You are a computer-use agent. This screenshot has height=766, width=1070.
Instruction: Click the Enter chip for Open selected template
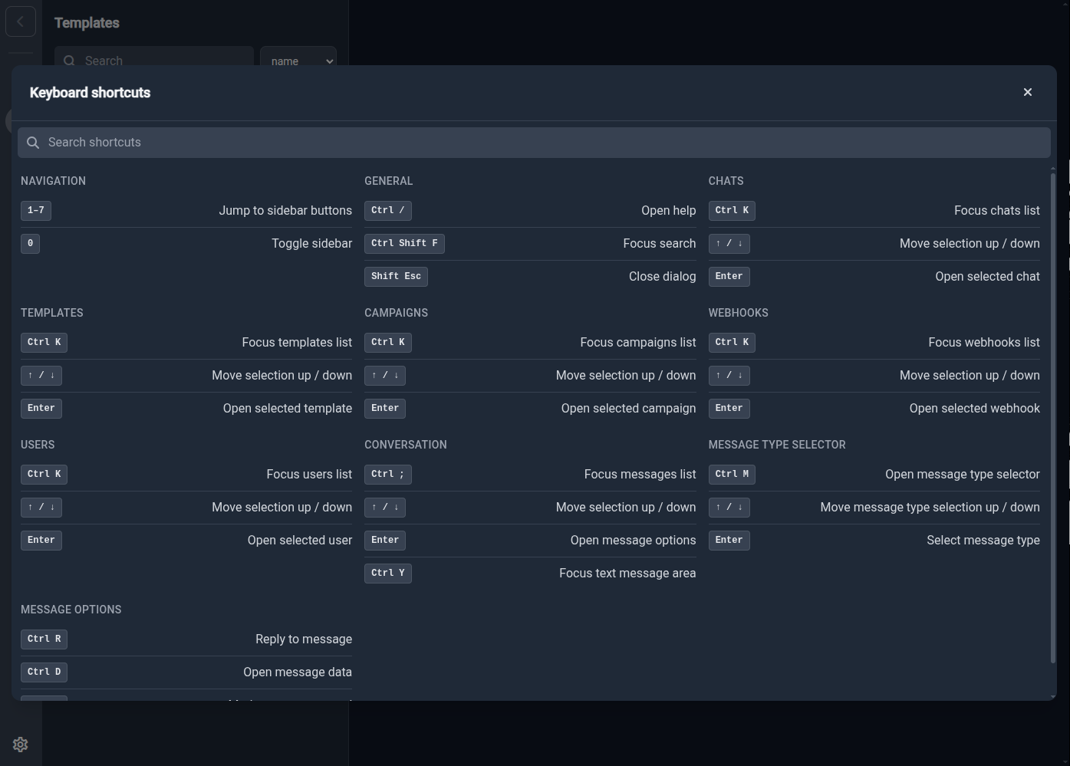point(41,408)
